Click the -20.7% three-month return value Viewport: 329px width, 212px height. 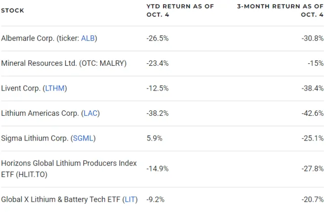click(312, 200)
